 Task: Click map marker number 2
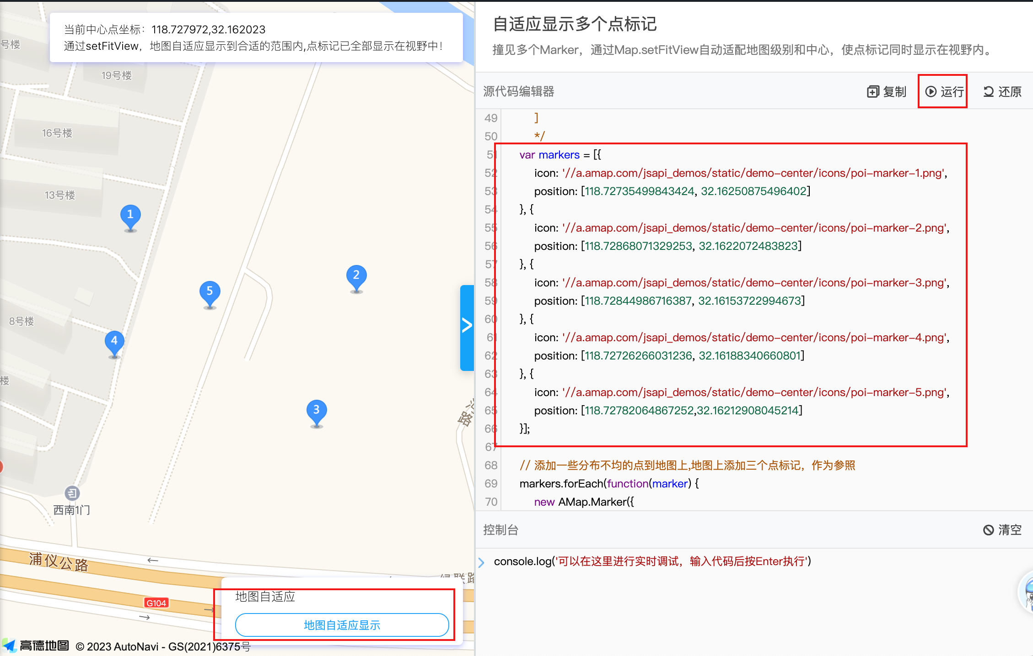click(x=356, y=276)
